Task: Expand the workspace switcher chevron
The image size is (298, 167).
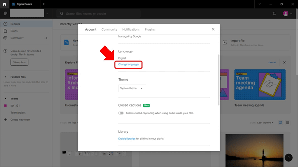Action: pyautogui.click(x=47, y=14)
